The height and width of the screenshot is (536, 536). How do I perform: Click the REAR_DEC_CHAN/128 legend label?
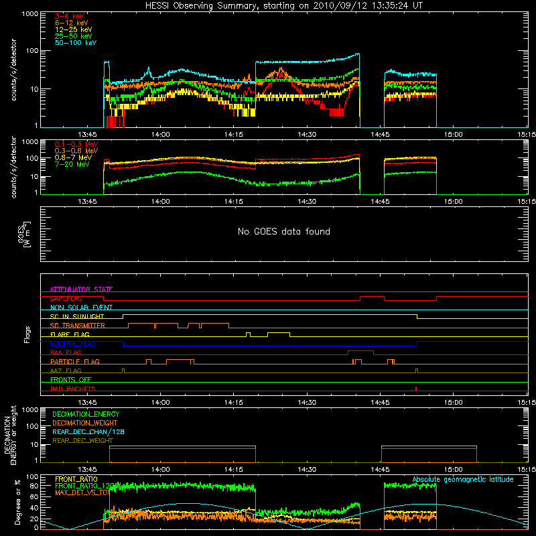[x=88, y=431]
